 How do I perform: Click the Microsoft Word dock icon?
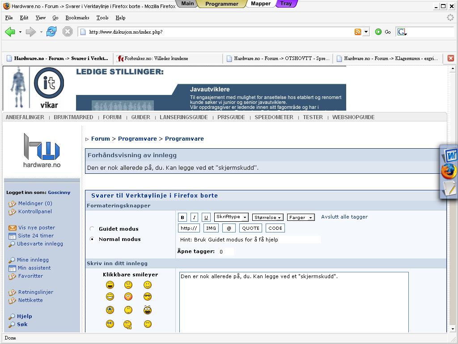pos(450,155)
